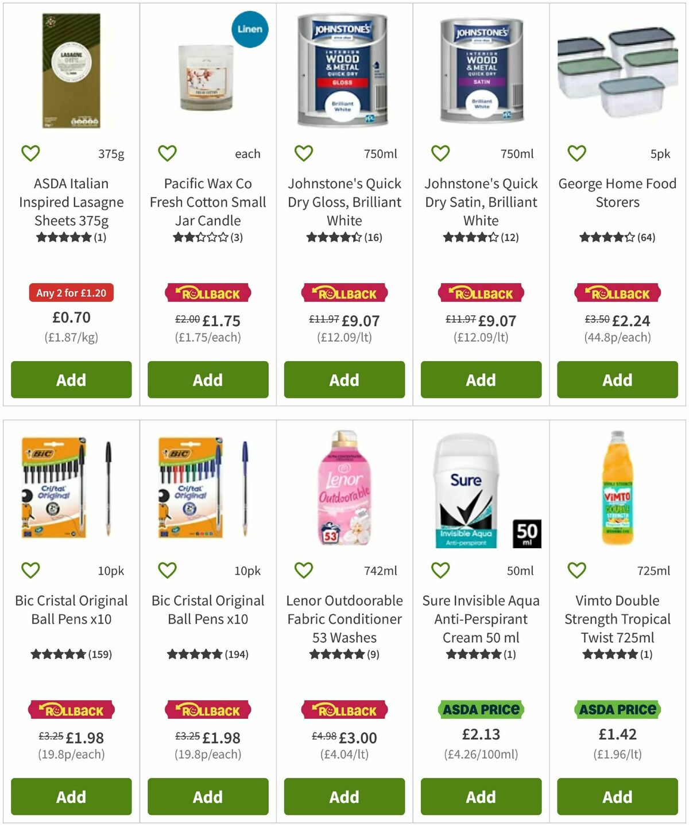689x825 pixels.
Task: Select the Rollback badge on Lenor conditioner
Action: (x=344, y=710)
